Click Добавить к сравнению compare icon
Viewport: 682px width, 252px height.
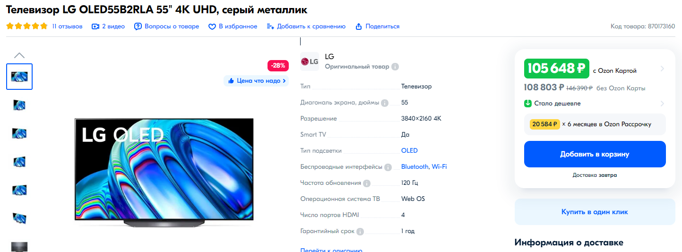tap(270, 26)
